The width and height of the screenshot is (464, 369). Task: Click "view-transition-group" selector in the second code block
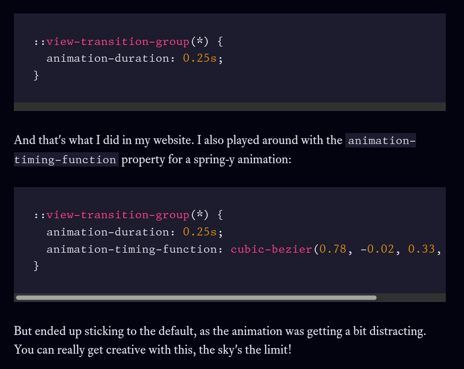coord(118,215)
